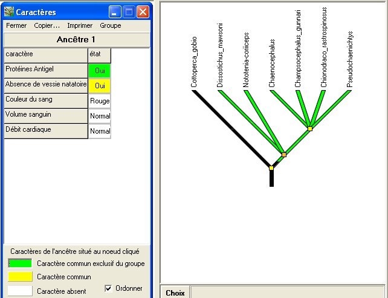Viewport: 388px width, 298px height.
Task: Select the Protéines Antigel row
Action: click(x=46, y=70)
